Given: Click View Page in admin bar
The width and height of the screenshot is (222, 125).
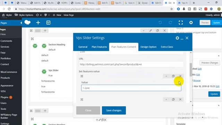Looking at the screenshot, I should point(69,15).
